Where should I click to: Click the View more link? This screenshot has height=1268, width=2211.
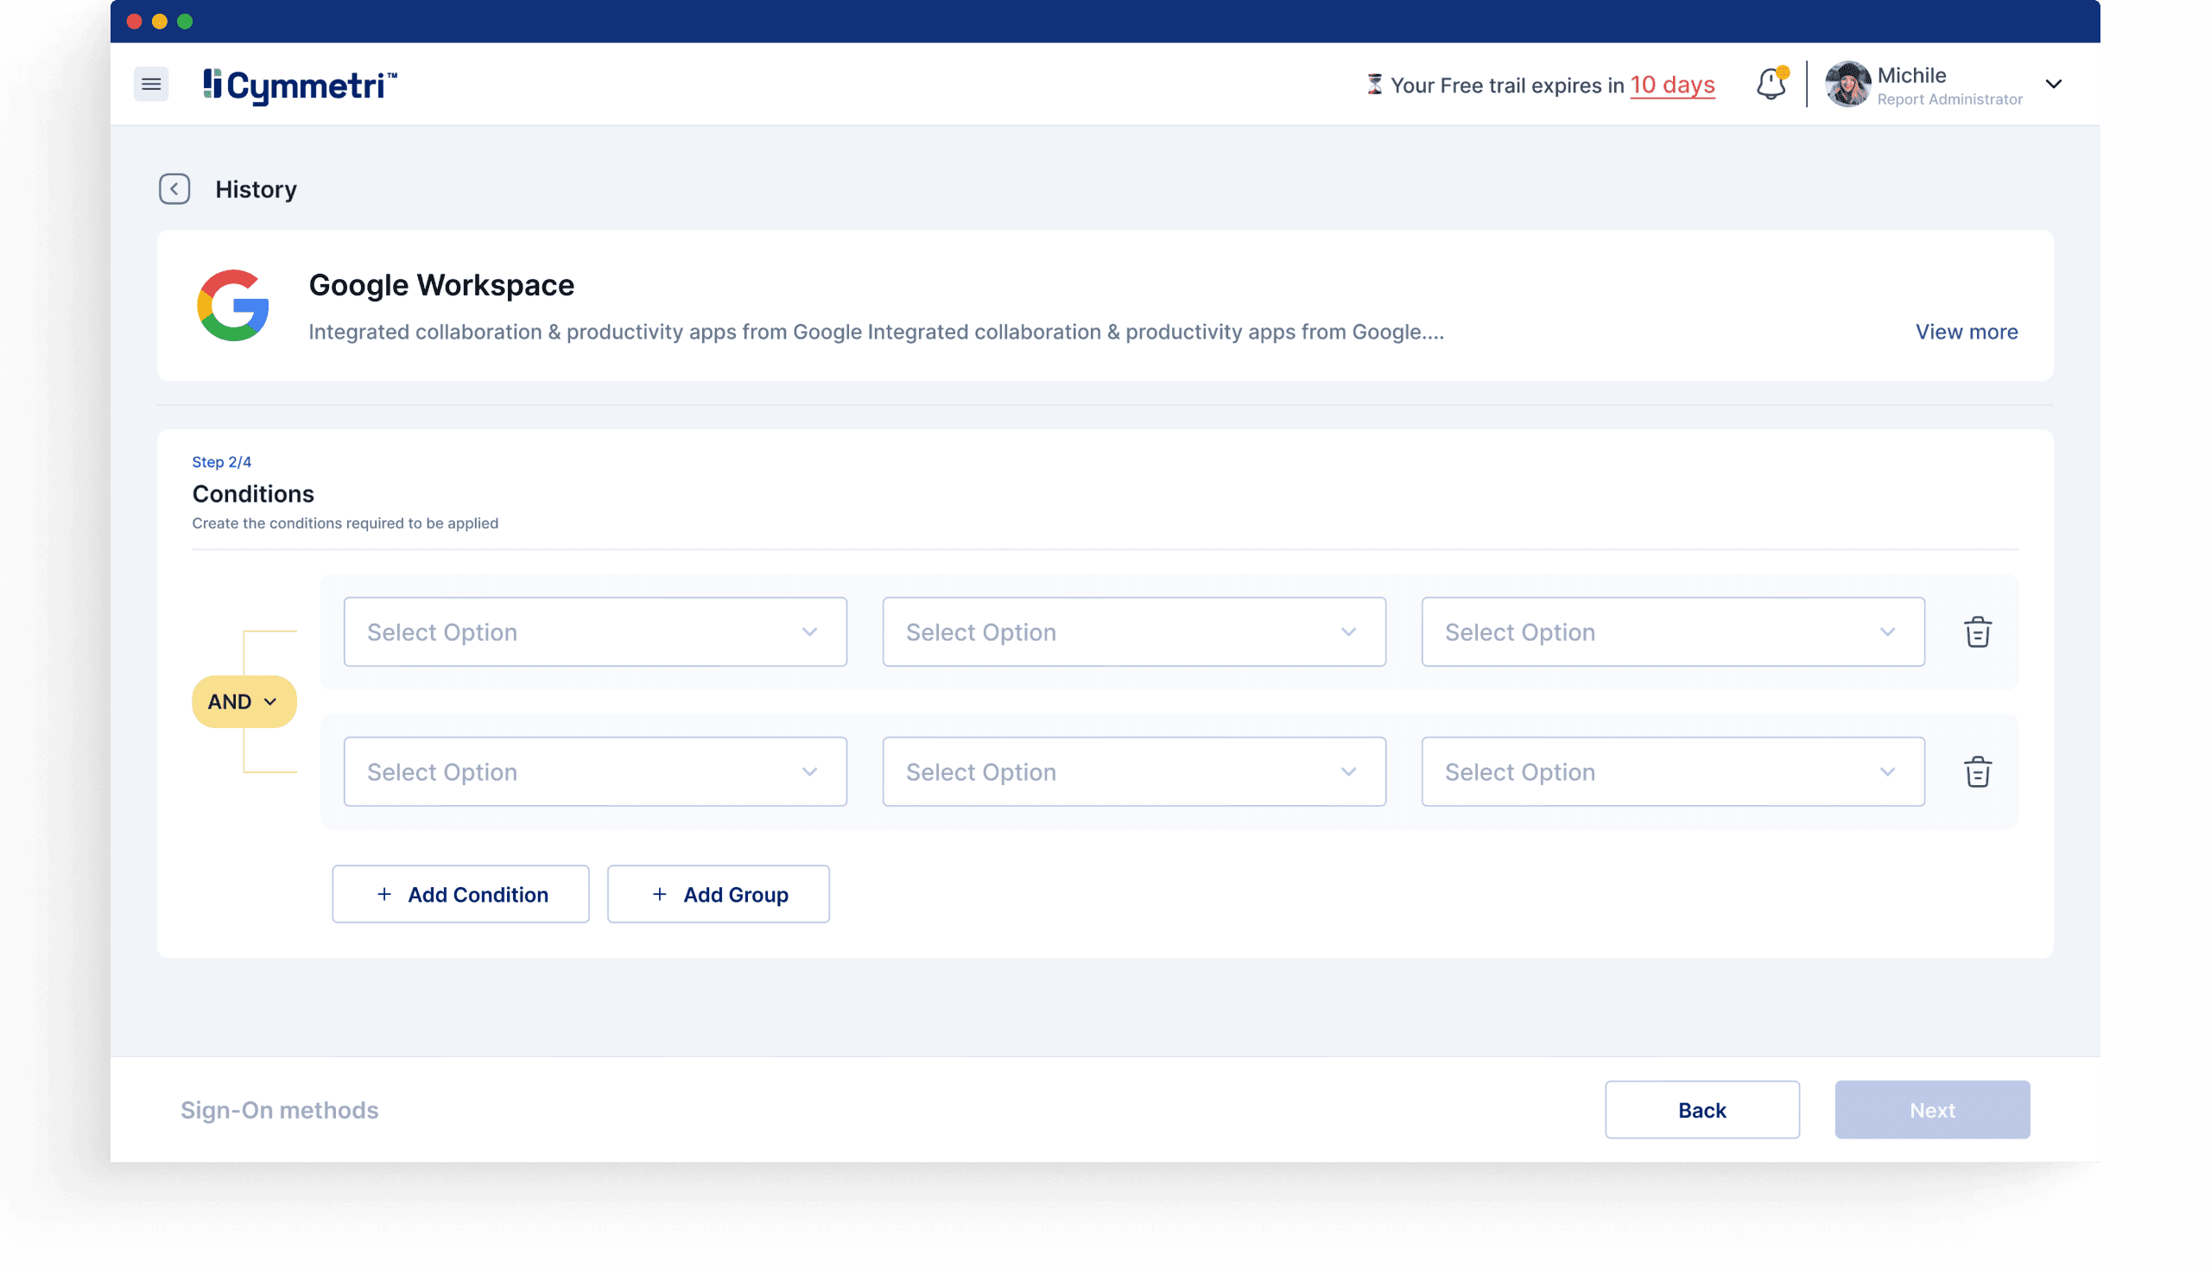(1966, 332)
